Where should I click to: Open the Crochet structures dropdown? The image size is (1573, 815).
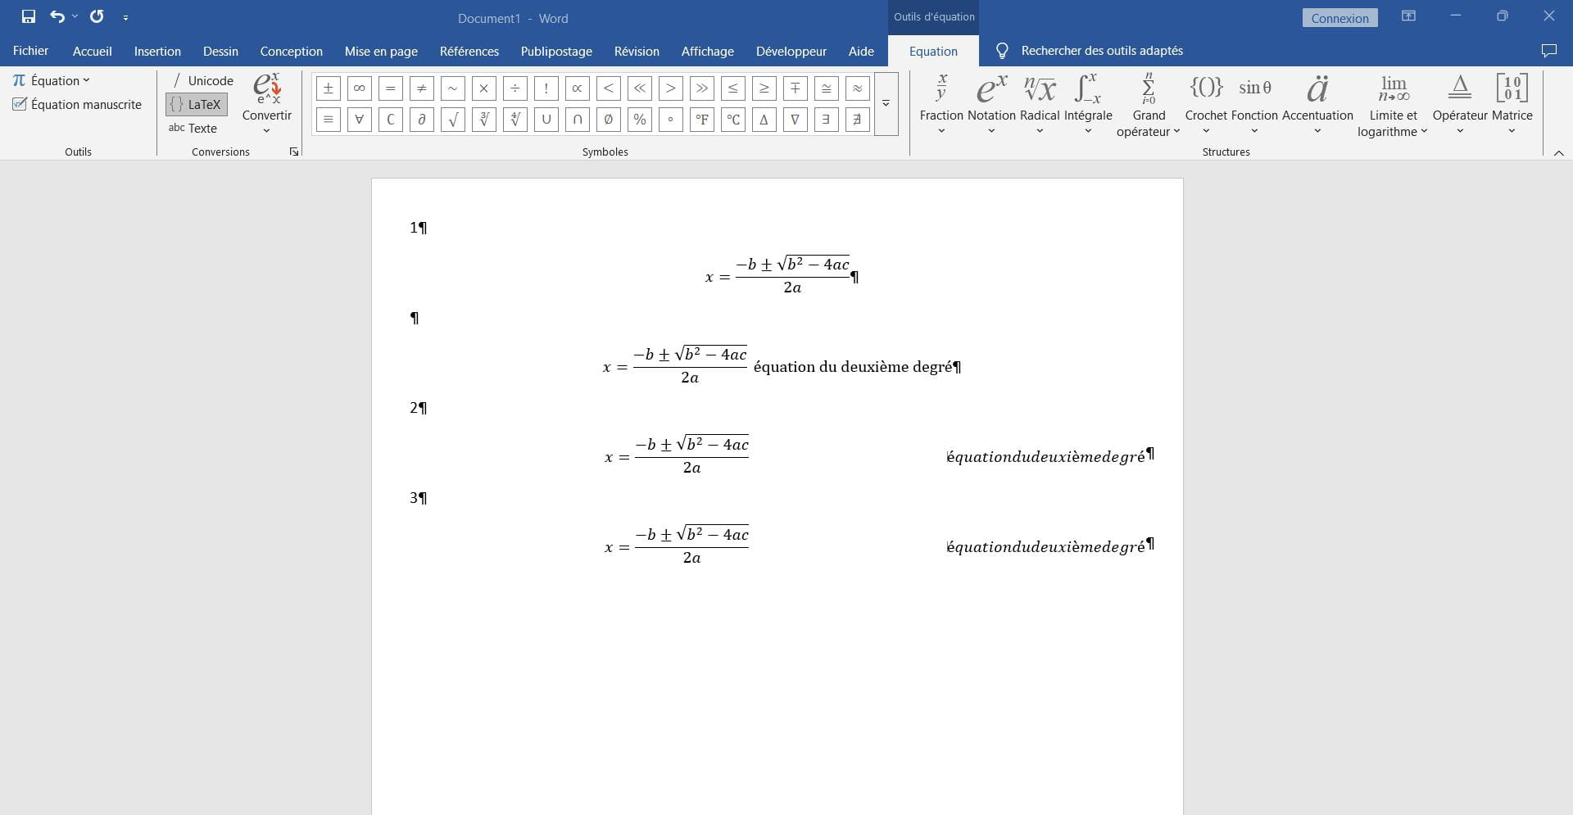pyautogui.click(x=1206, y=104)
